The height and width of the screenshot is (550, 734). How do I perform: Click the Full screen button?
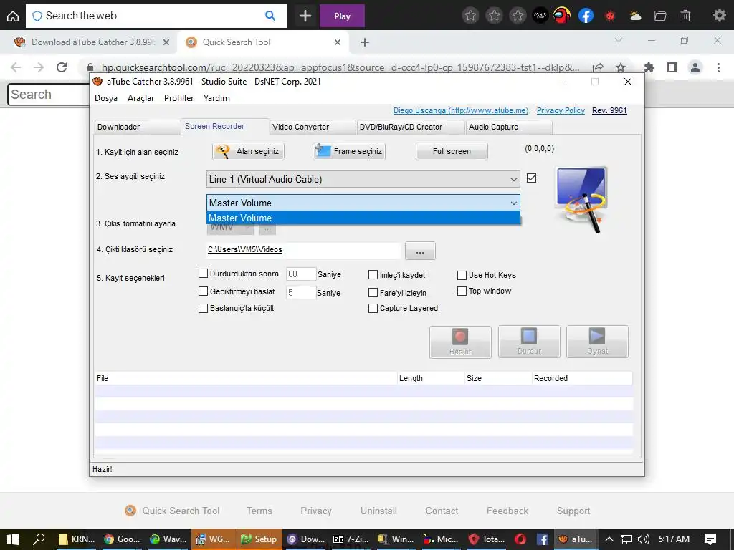click(x=452, y=152)
